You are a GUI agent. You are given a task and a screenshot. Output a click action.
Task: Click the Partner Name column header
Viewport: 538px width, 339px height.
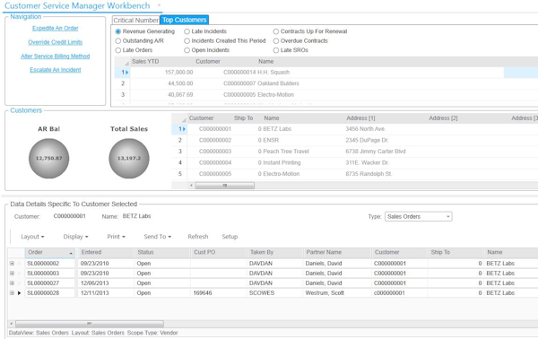pyautogui.click(x=337, y=253)
